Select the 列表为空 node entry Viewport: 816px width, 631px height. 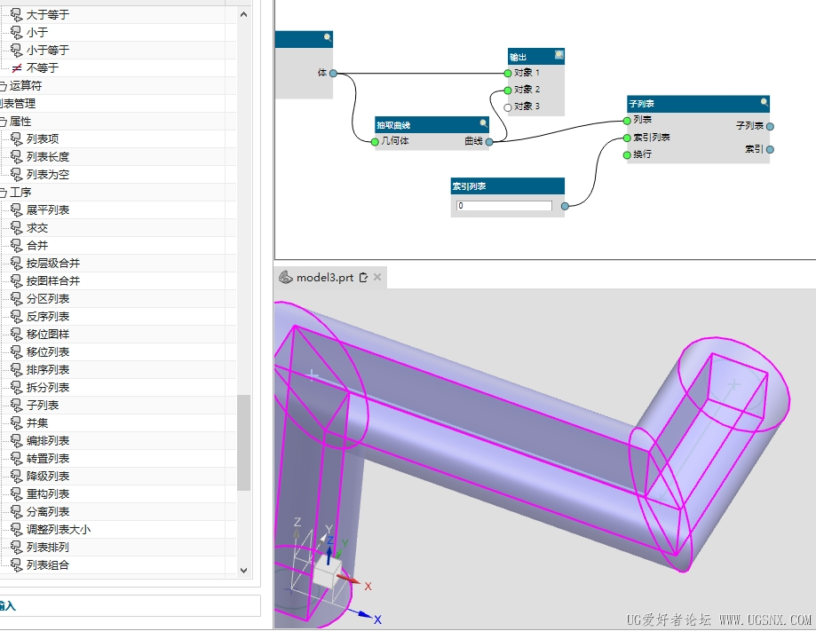coord(48,174)
